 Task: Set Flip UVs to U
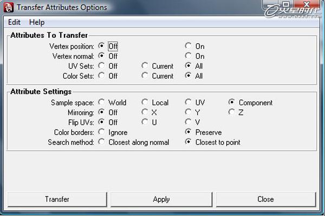pos(145,123)
